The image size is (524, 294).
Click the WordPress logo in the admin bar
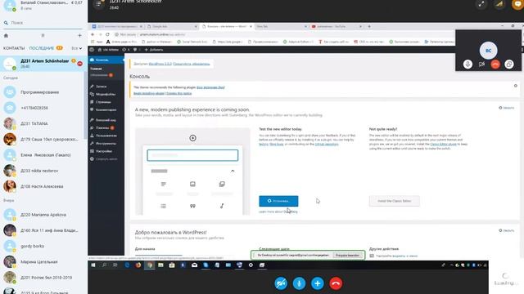tap(92, 49)
